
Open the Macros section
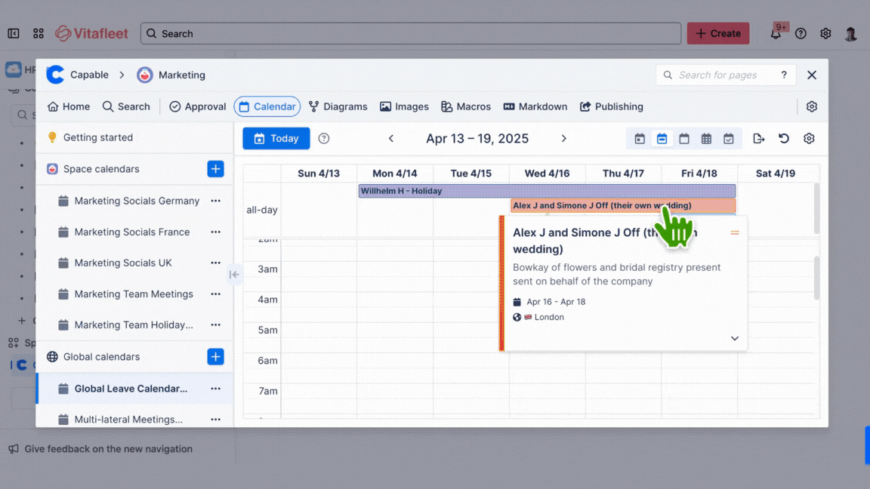tap(466, 106)
